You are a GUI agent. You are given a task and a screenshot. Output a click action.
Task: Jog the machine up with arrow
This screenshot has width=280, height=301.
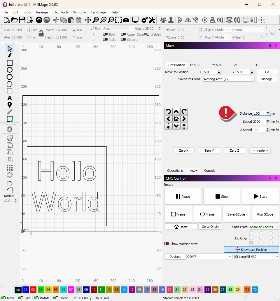coord(176,111)
